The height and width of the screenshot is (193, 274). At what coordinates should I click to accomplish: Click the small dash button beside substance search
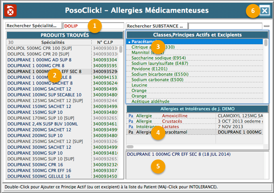[x=267, y=26]
